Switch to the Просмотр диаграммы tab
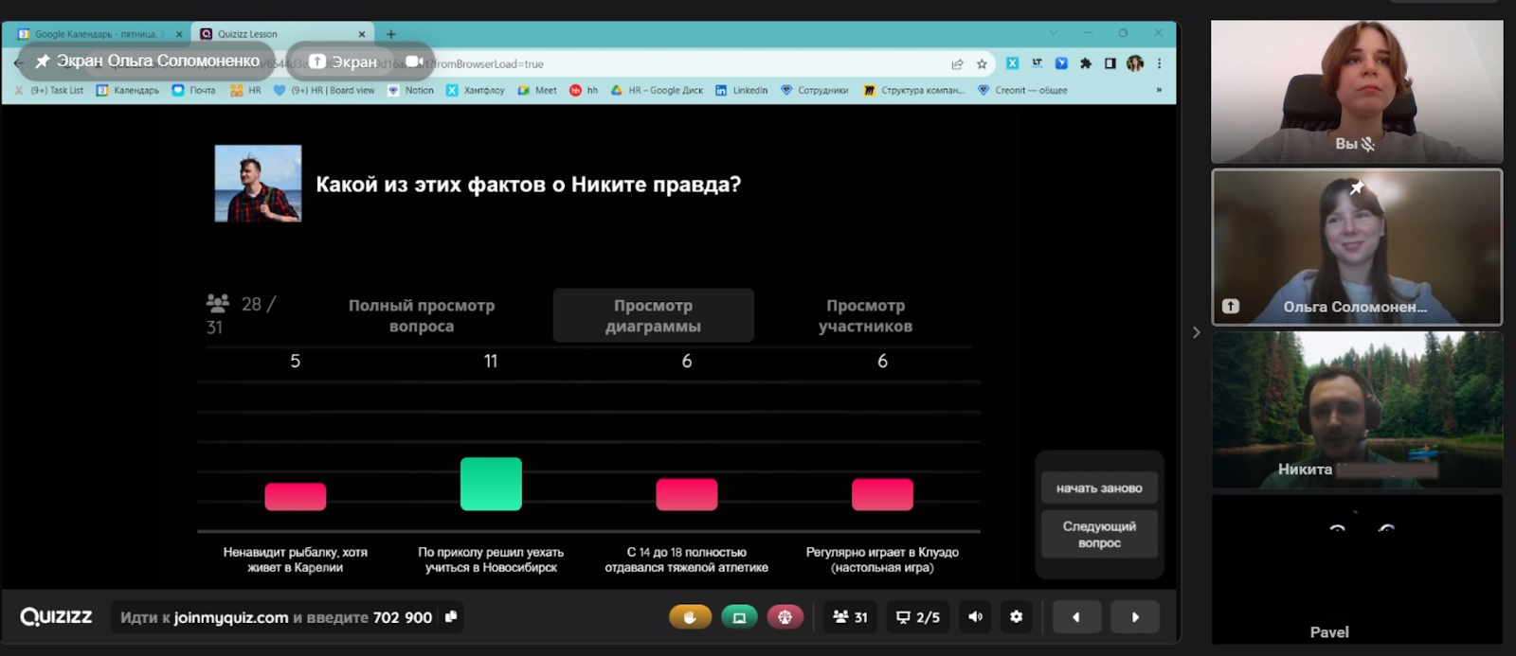1516x656 pixels. pos(653,315)
